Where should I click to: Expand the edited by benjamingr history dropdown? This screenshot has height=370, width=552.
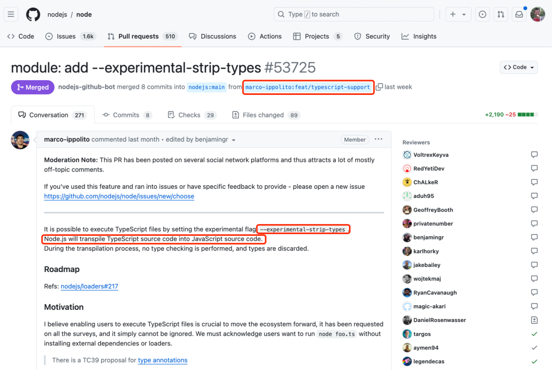click(201, 139)
